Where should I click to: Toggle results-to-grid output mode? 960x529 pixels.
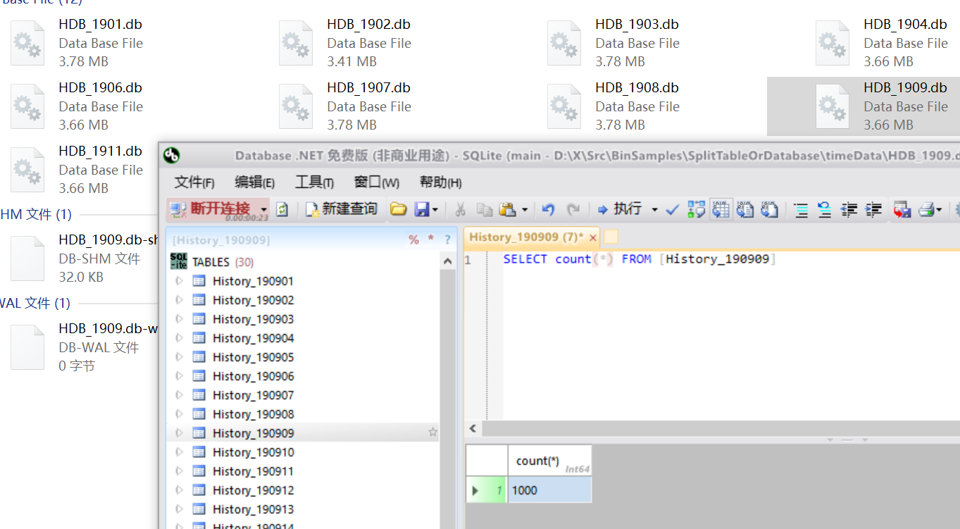[x=721, y=209]
